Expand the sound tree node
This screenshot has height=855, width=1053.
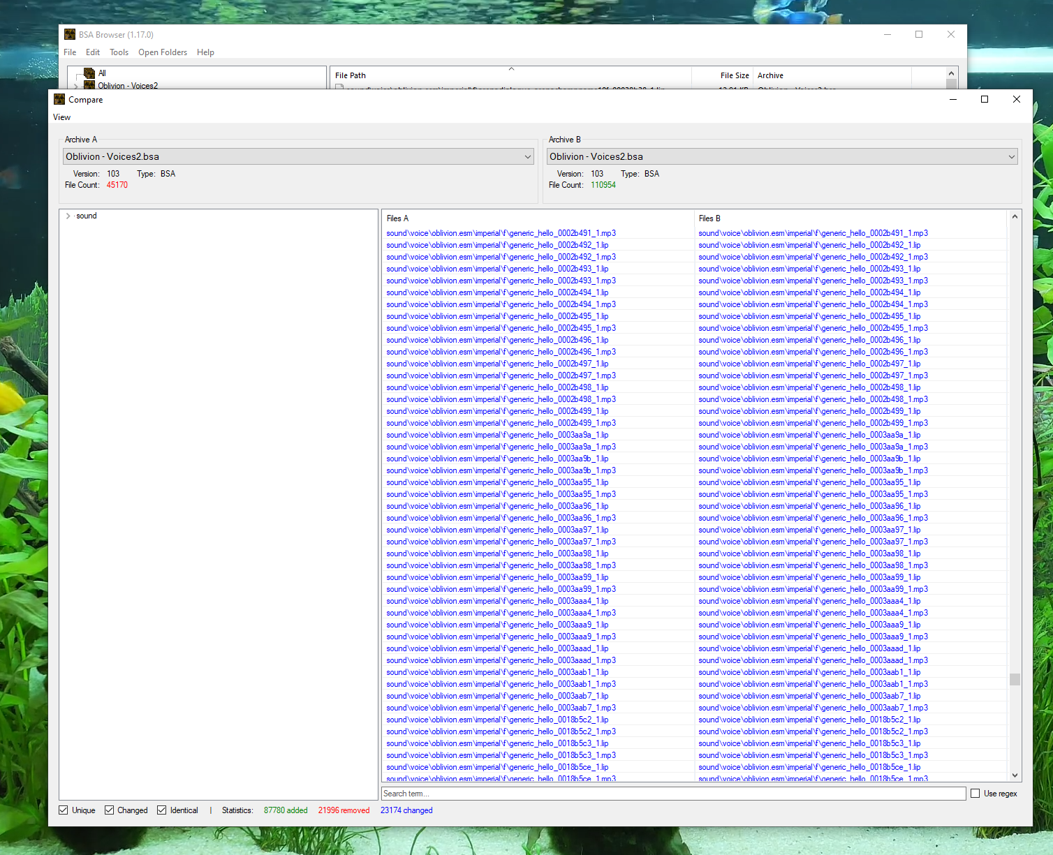pyautogui.click(x=68, y=216)
